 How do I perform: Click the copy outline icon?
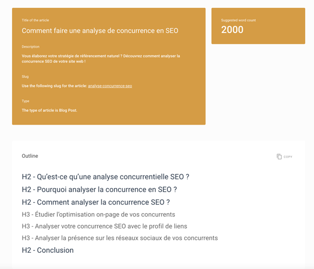point(279,157)
